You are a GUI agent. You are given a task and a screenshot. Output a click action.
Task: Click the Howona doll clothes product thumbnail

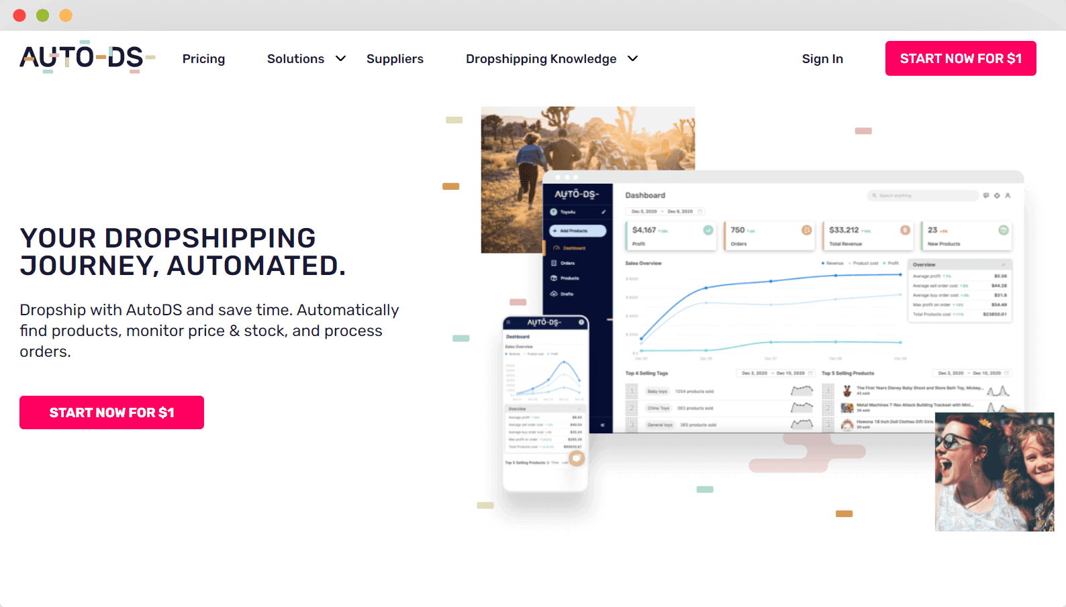(847, 424)
